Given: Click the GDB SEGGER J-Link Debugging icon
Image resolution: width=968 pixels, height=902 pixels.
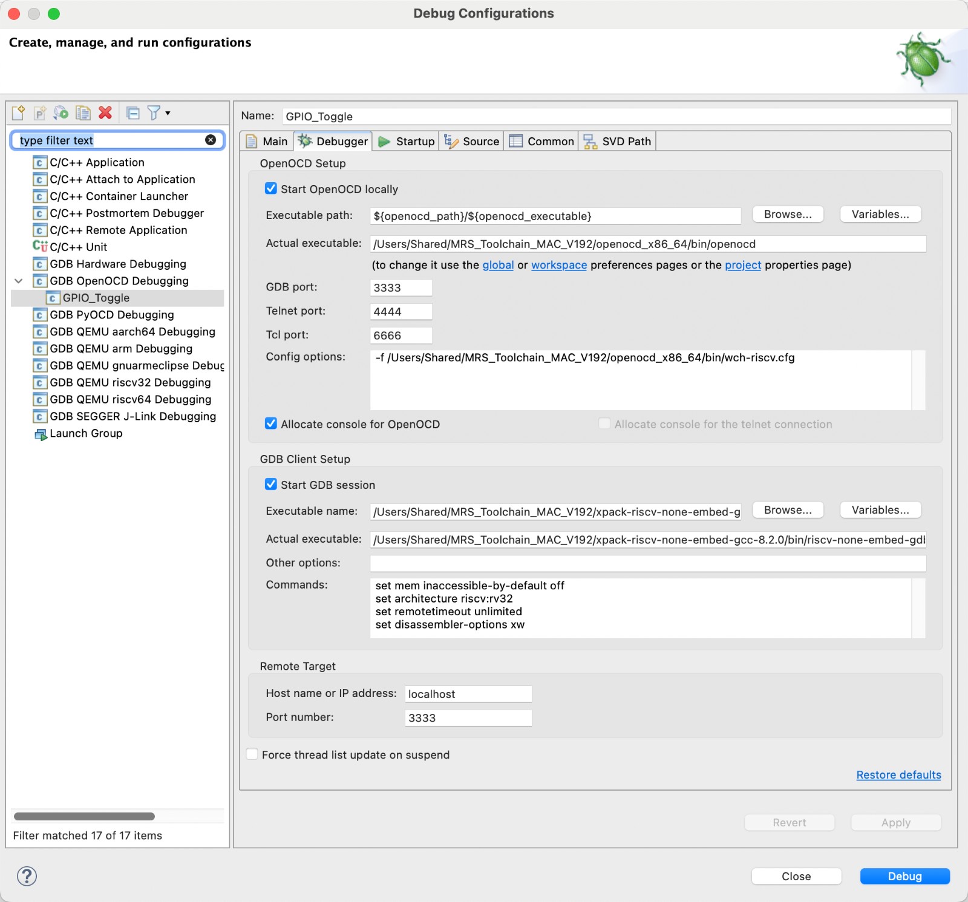Looking at the screenshot, I should click(x=40, y=417).
